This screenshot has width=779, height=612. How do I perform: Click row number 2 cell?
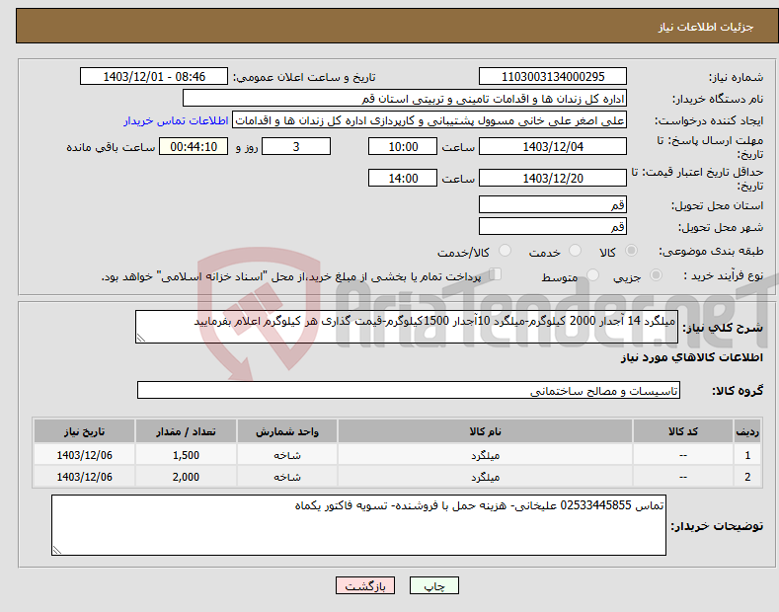(x=747, y=477)
